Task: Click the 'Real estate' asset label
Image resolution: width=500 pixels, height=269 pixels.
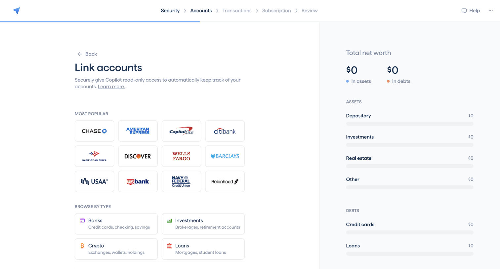Action: [x=359, y=158]
